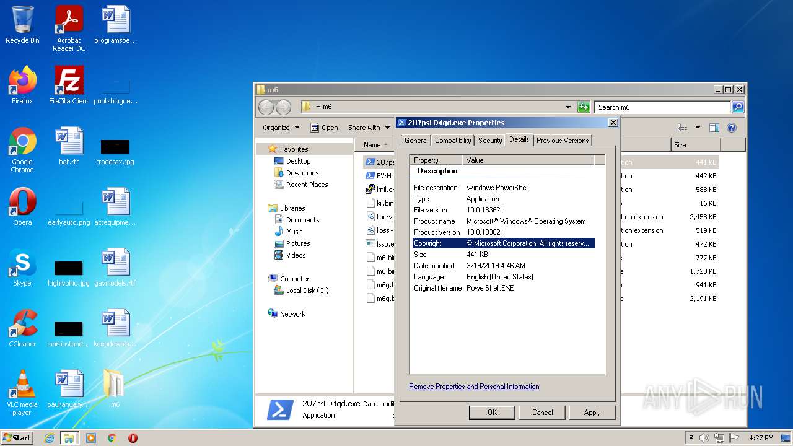793x446 pixels.
Task: Select Local Disk (C:)
Action: coord(307,291)
